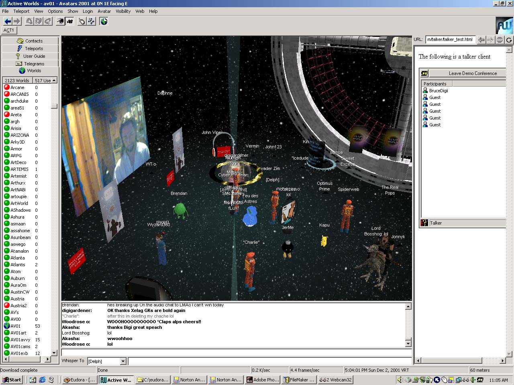The height and width of the screenshot is (385, 514).
Task: Click the lightning icon beside Leave Demo Conference
Action: point(424,73)
